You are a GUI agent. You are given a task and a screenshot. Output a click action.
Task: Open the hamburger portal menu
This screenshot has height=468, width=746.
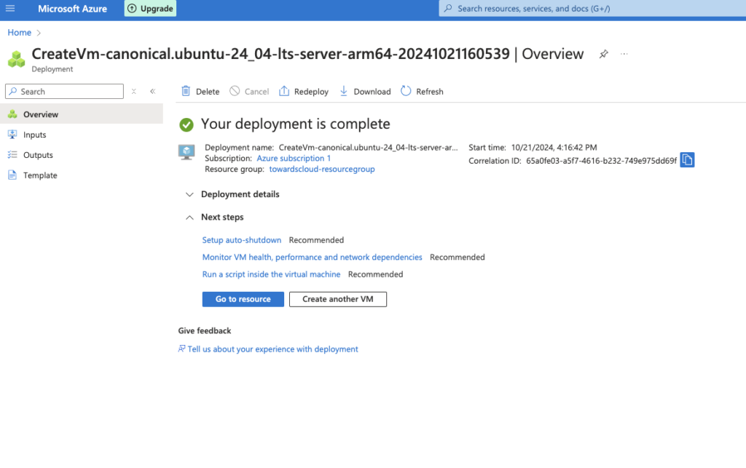tap(10, 9)
